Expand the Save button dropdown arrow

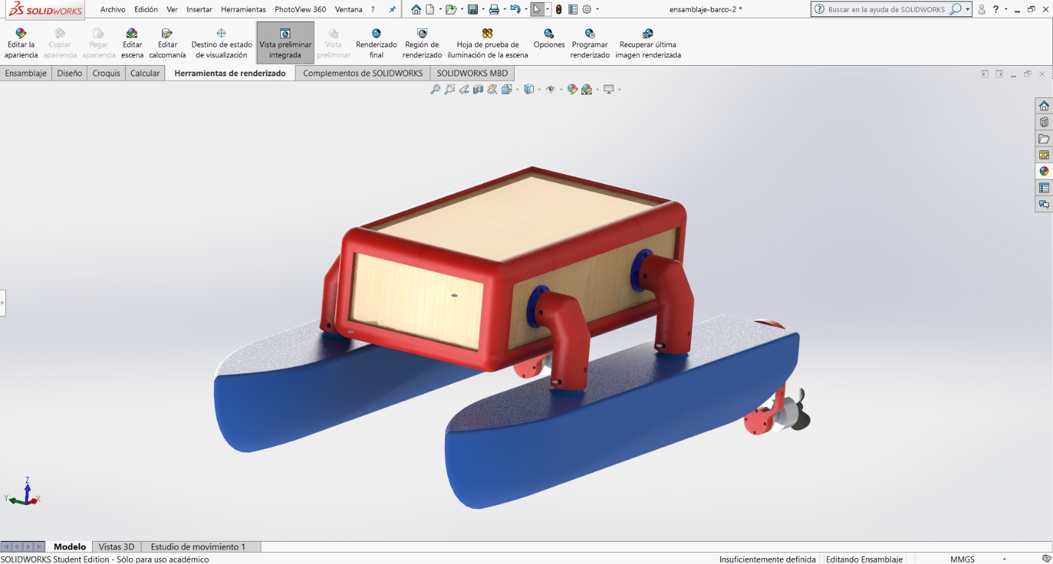click(x=483, y=10)
